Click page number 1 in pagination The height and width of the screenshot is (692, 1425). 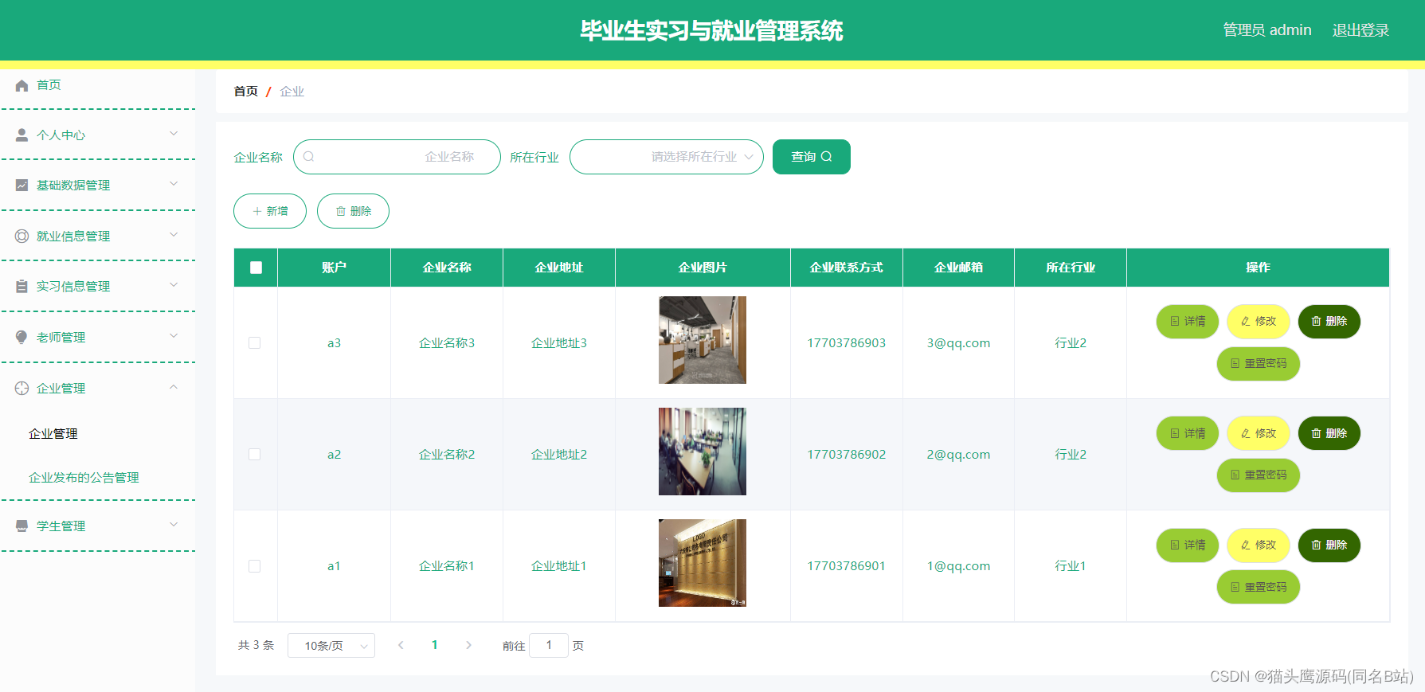tap(435, 645)
